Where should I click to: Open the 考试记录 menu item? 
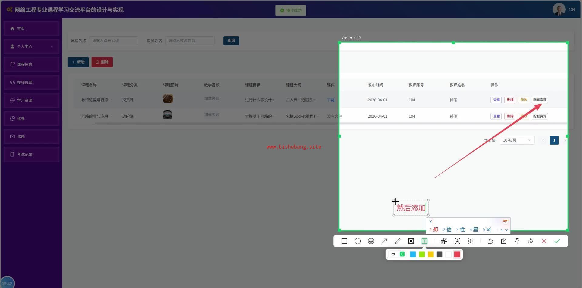point(32,154)
